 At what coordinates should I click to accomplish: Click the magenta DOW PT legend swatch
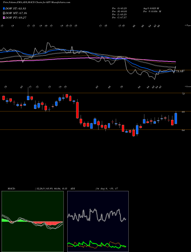[x=4, y=18]
